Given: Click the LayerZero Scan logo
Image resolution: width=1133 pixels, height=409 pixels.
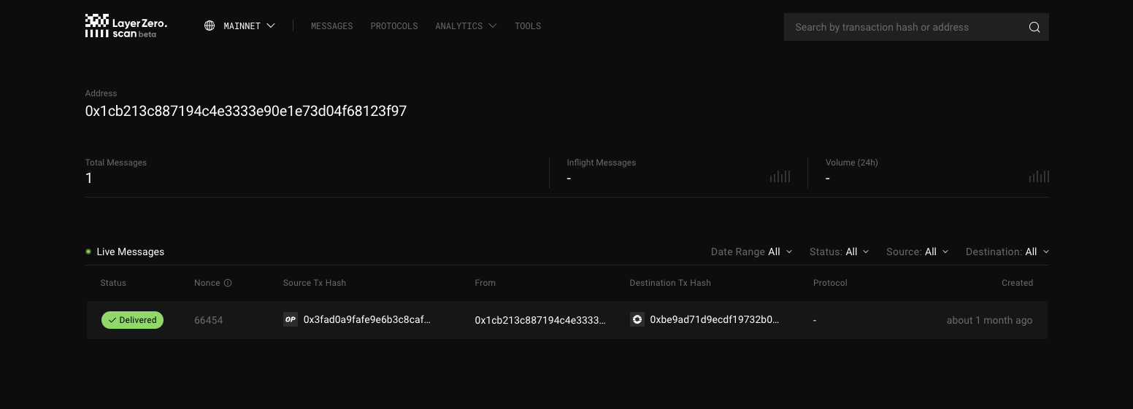Looking at the screenshot, I should click(126, 26).
